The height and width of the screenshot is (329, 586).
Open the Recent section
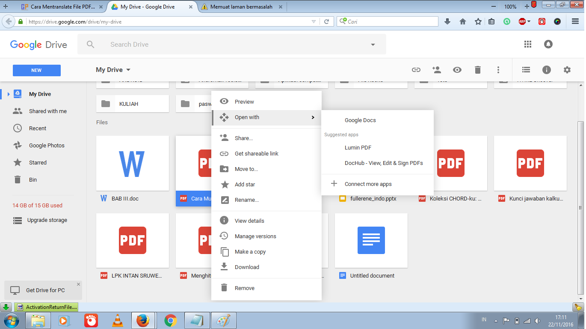[x=38, y=129]
